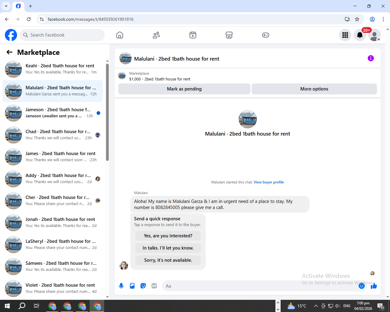Open the Chrome menu three dots
The width and height of the screenshot is (390, 312).
tap(383, 19)
